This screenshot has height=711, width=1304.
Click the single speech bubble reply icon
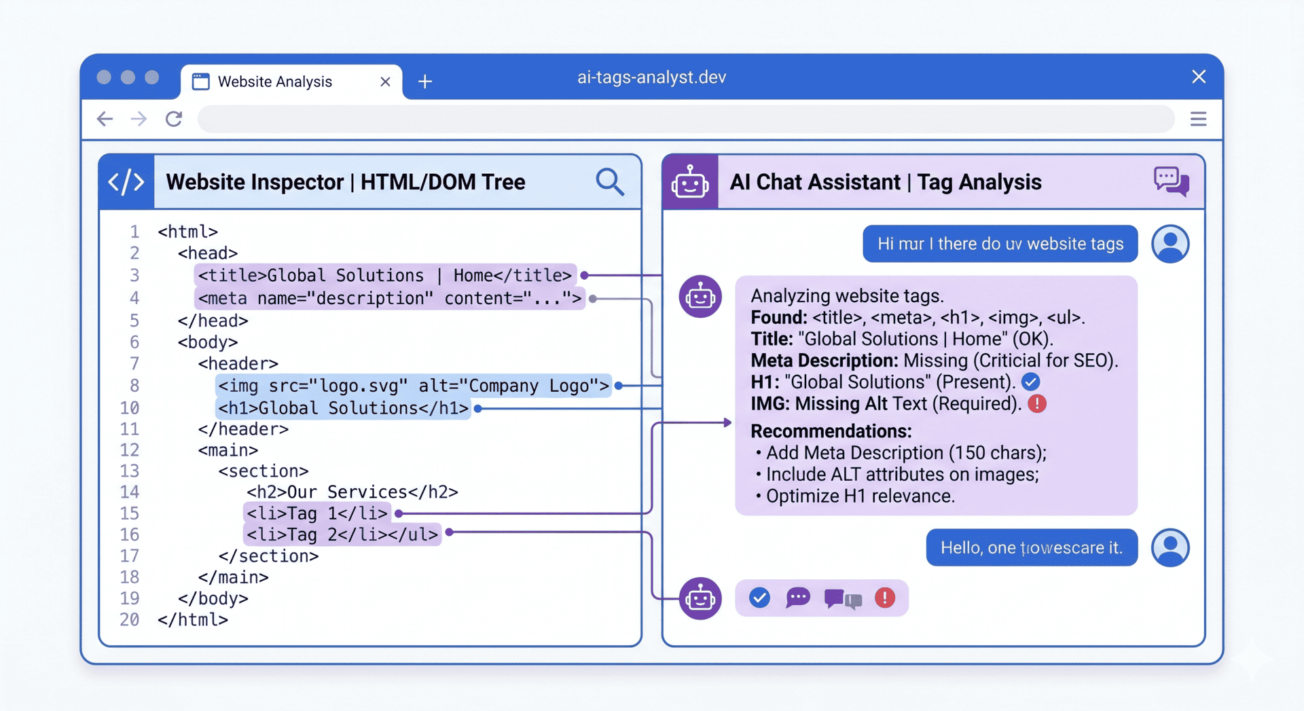click(798, 598)
